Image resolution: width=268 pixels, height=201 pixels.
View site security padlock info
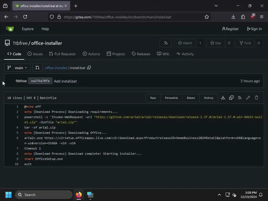click(x=59, y=17)
